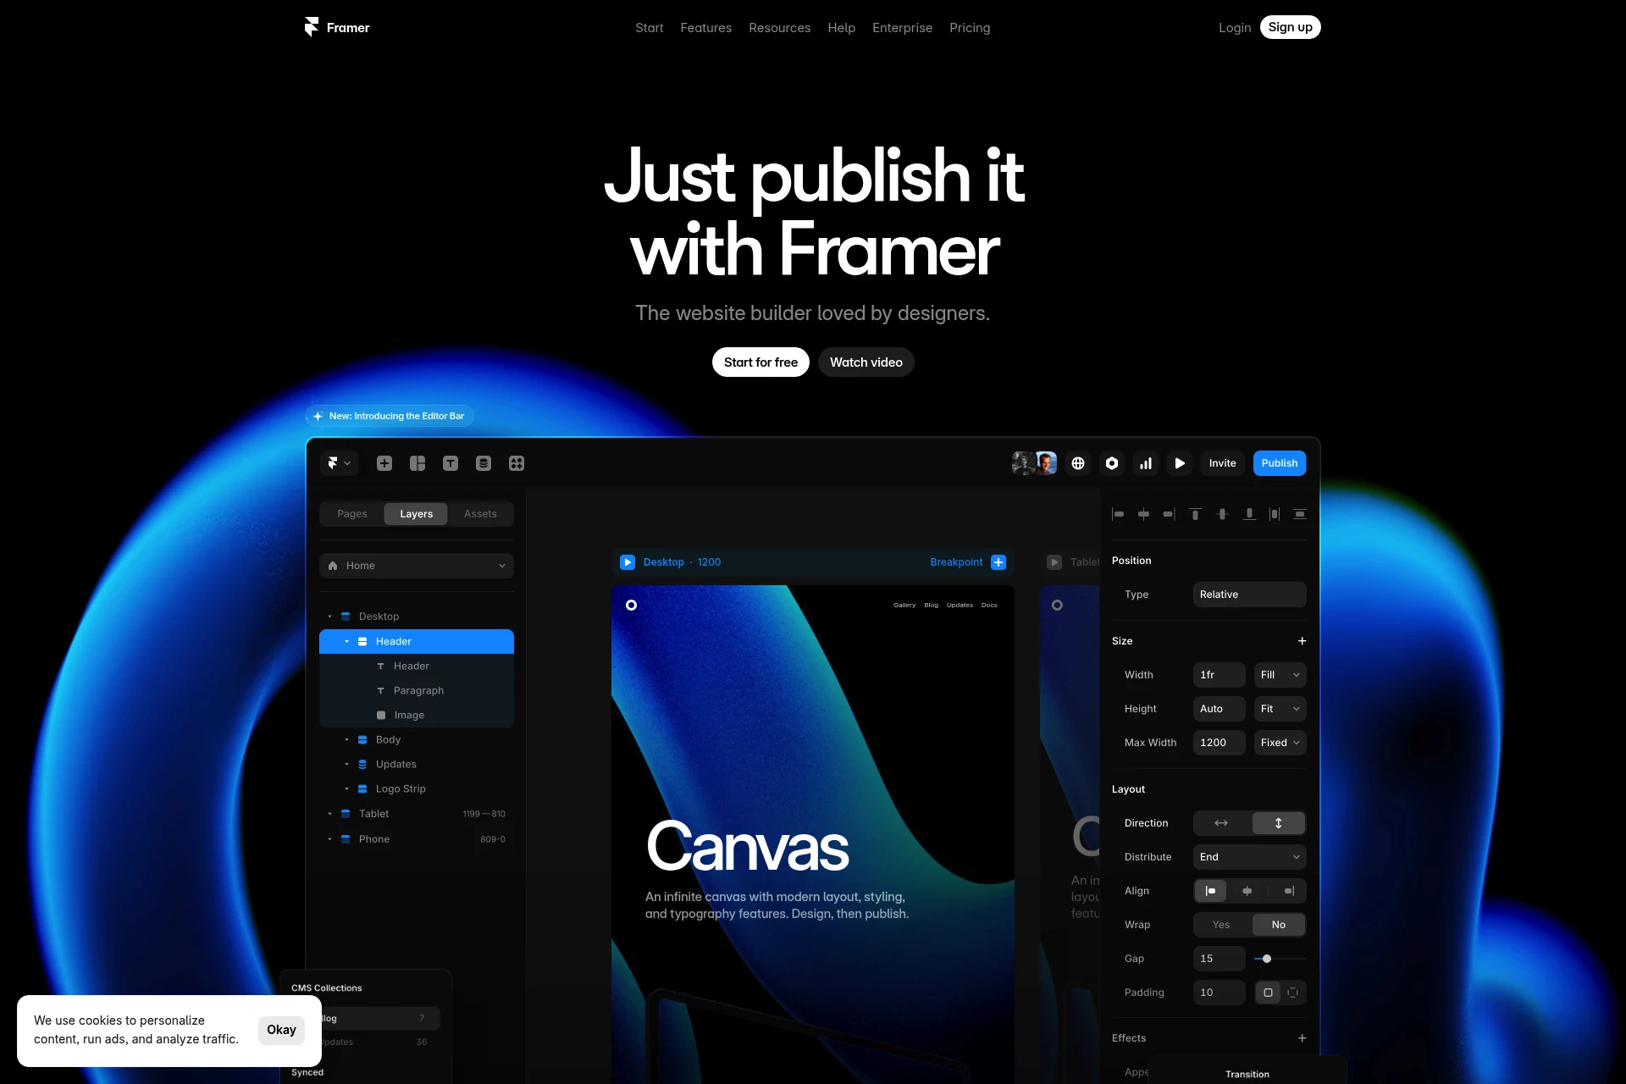Click Start for free button
Viewport: 1626px width, 1084px height.
click(760, 362)
